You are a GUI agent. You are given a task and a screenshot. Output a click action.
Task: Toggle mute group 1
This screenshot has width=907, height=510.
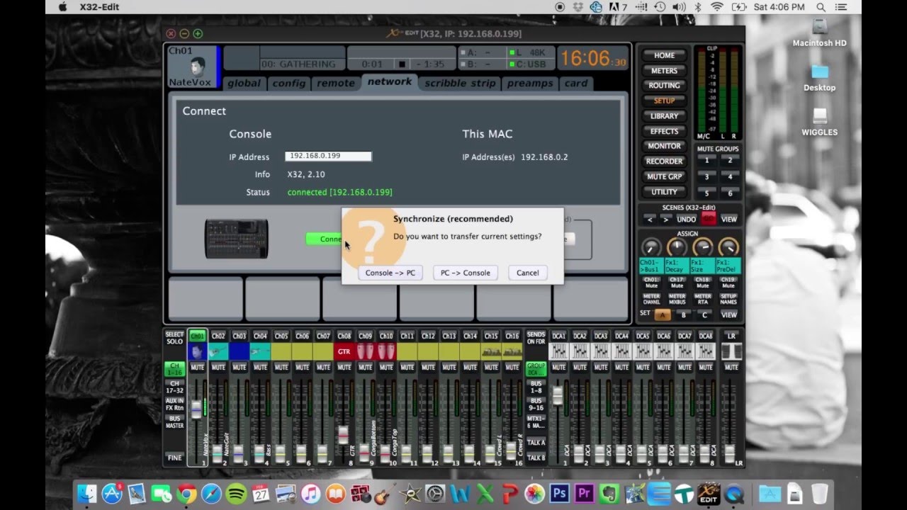coord(706,161)
